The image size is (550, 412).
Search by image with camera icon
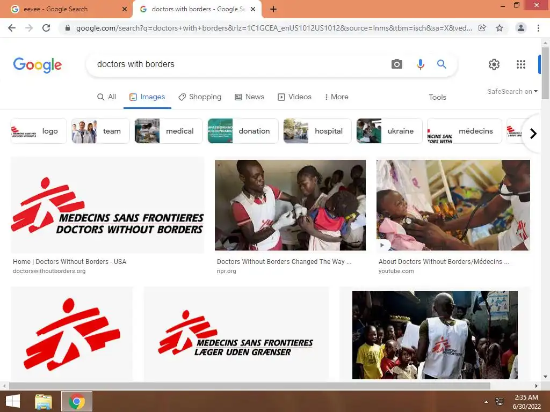click(397, 64)
